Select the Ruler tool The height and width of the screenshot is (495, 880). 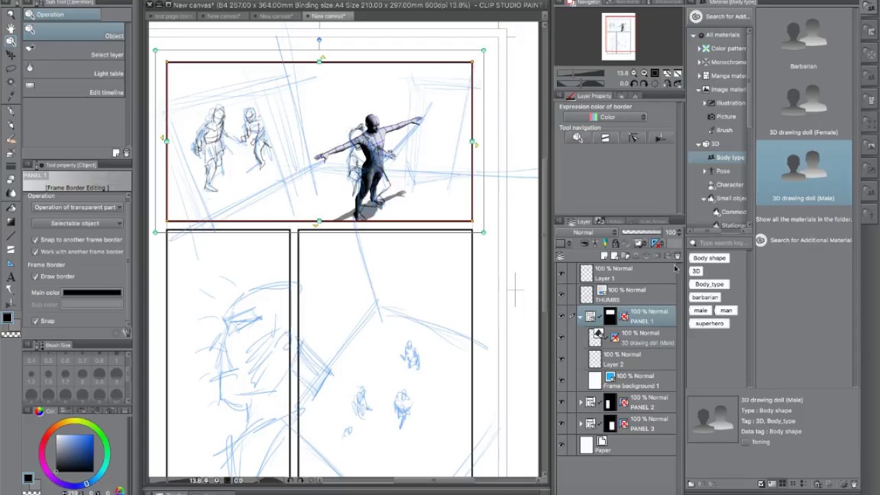pyautogui.click(x=10, y=263)
